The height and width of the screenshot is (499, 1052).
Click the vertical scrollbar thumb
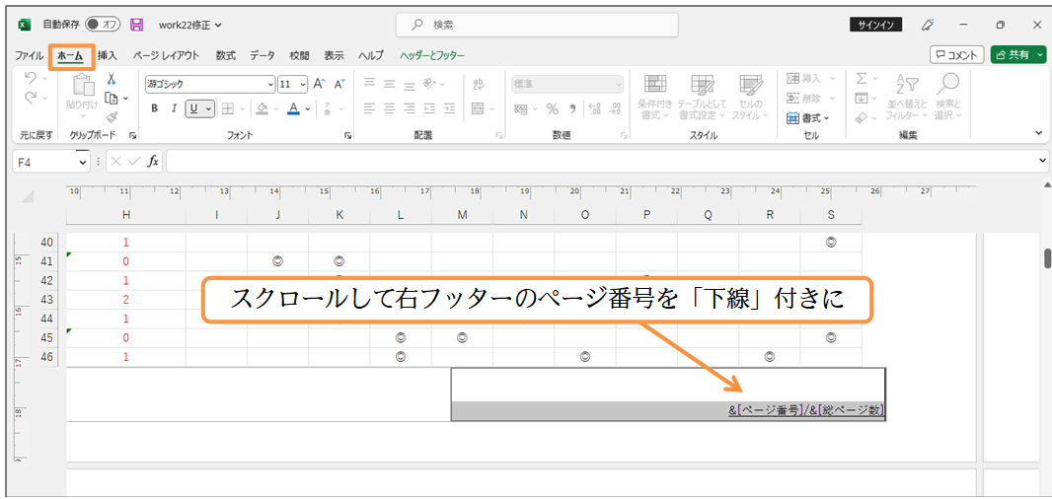(1047, 258)
